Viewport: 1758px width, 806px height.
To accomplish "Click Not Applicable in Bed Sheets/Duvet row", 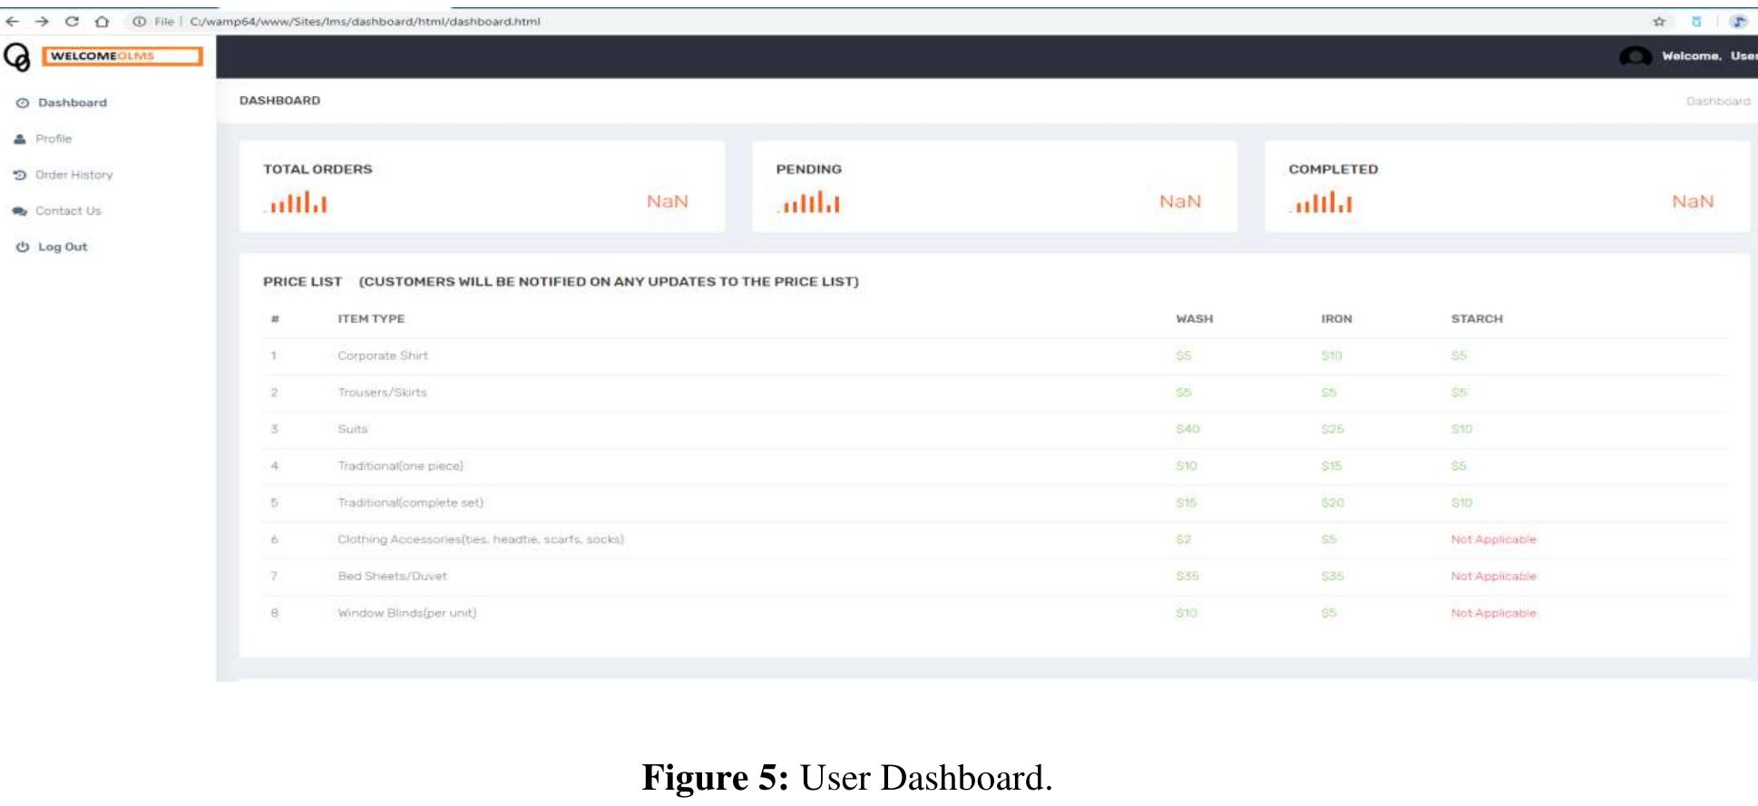I will point(1493,576).
